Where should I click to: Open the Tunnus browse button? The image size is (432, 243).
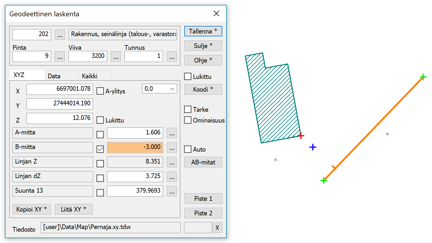[x=172, y=56]
